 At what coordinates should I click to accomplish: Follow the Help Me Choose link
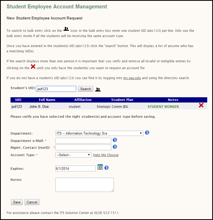(106, 155)
